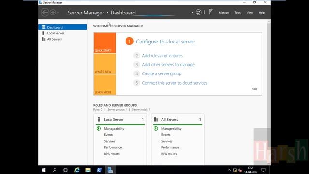Refresh the Server Manager dashboard
The width and height of the screenshot is (309, 174).
click(198, 13)
